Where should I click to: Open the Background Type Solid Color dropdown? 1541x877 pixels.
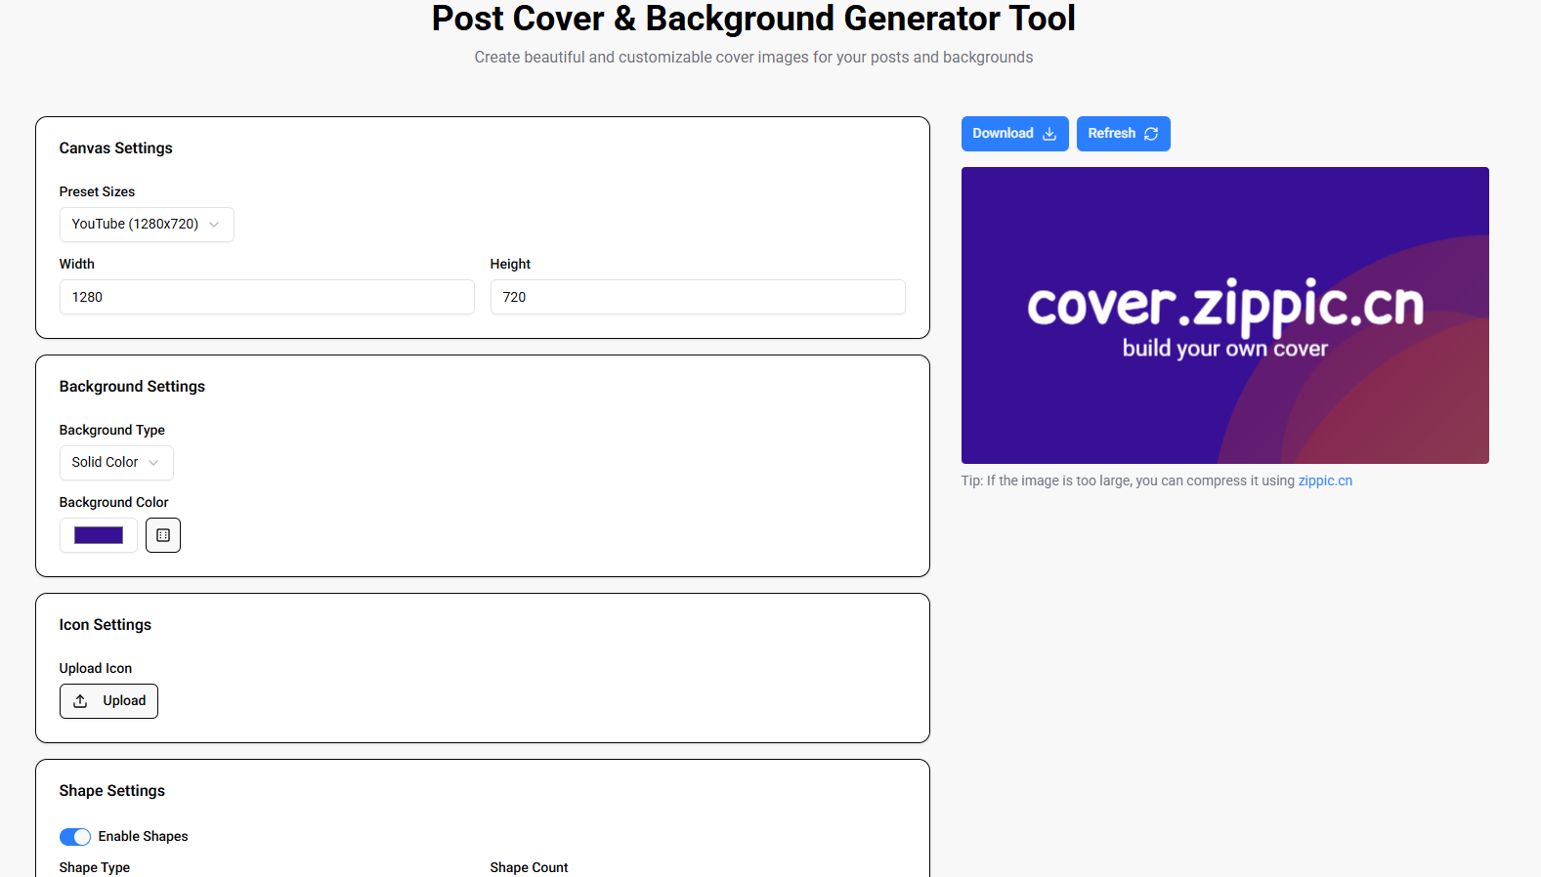[x=116, y=463]
